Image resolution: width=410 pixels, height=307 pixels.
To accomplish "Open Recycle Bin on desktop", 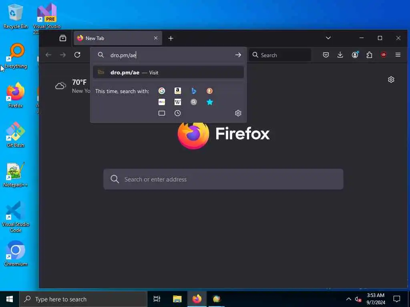I will point(16,16).
